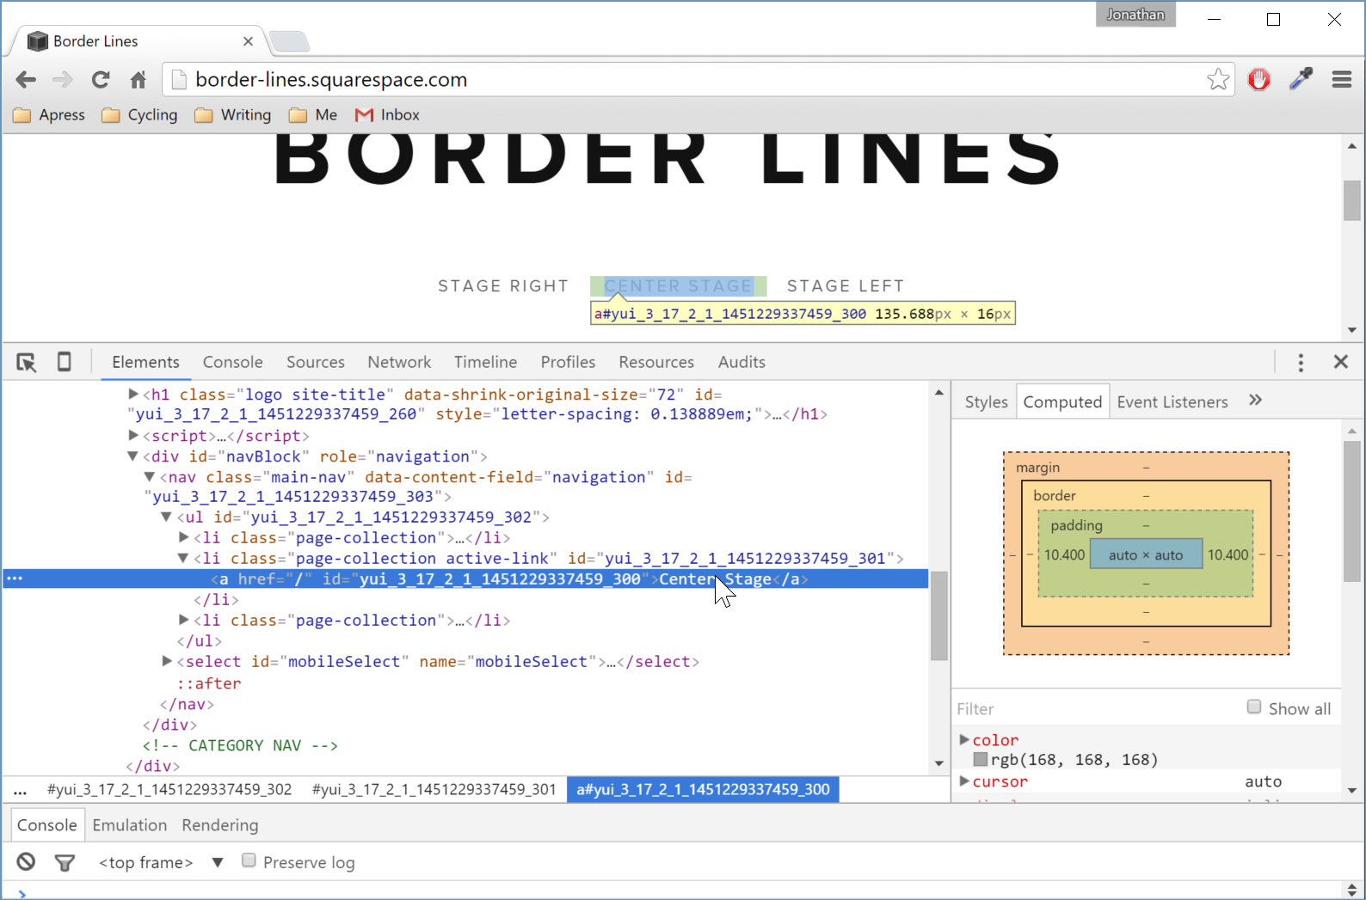
Task: Switch to the Elements panel tab
Action: point(145,362)
